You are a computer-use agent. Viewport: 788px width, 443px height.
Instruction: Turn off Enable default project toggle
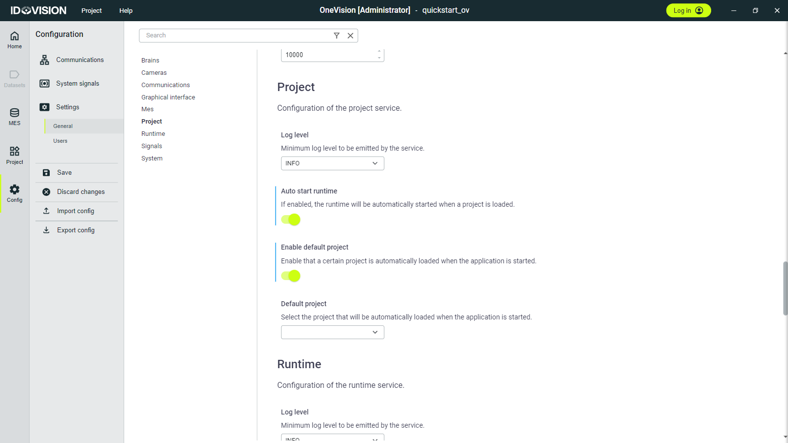[x=291, y=276]
